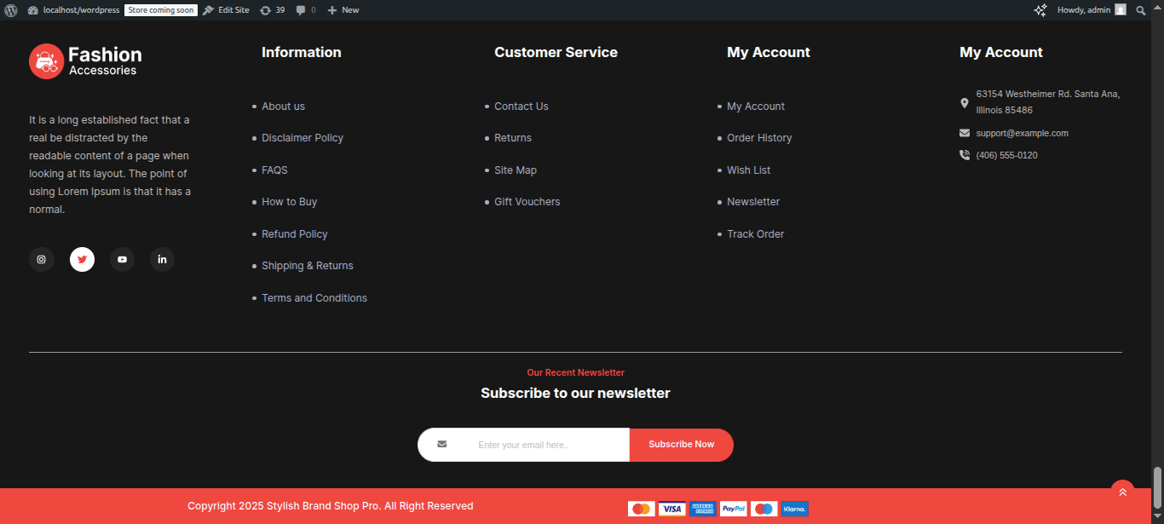Open the Track Order link
1164x524 pixels.
point(755,234)
